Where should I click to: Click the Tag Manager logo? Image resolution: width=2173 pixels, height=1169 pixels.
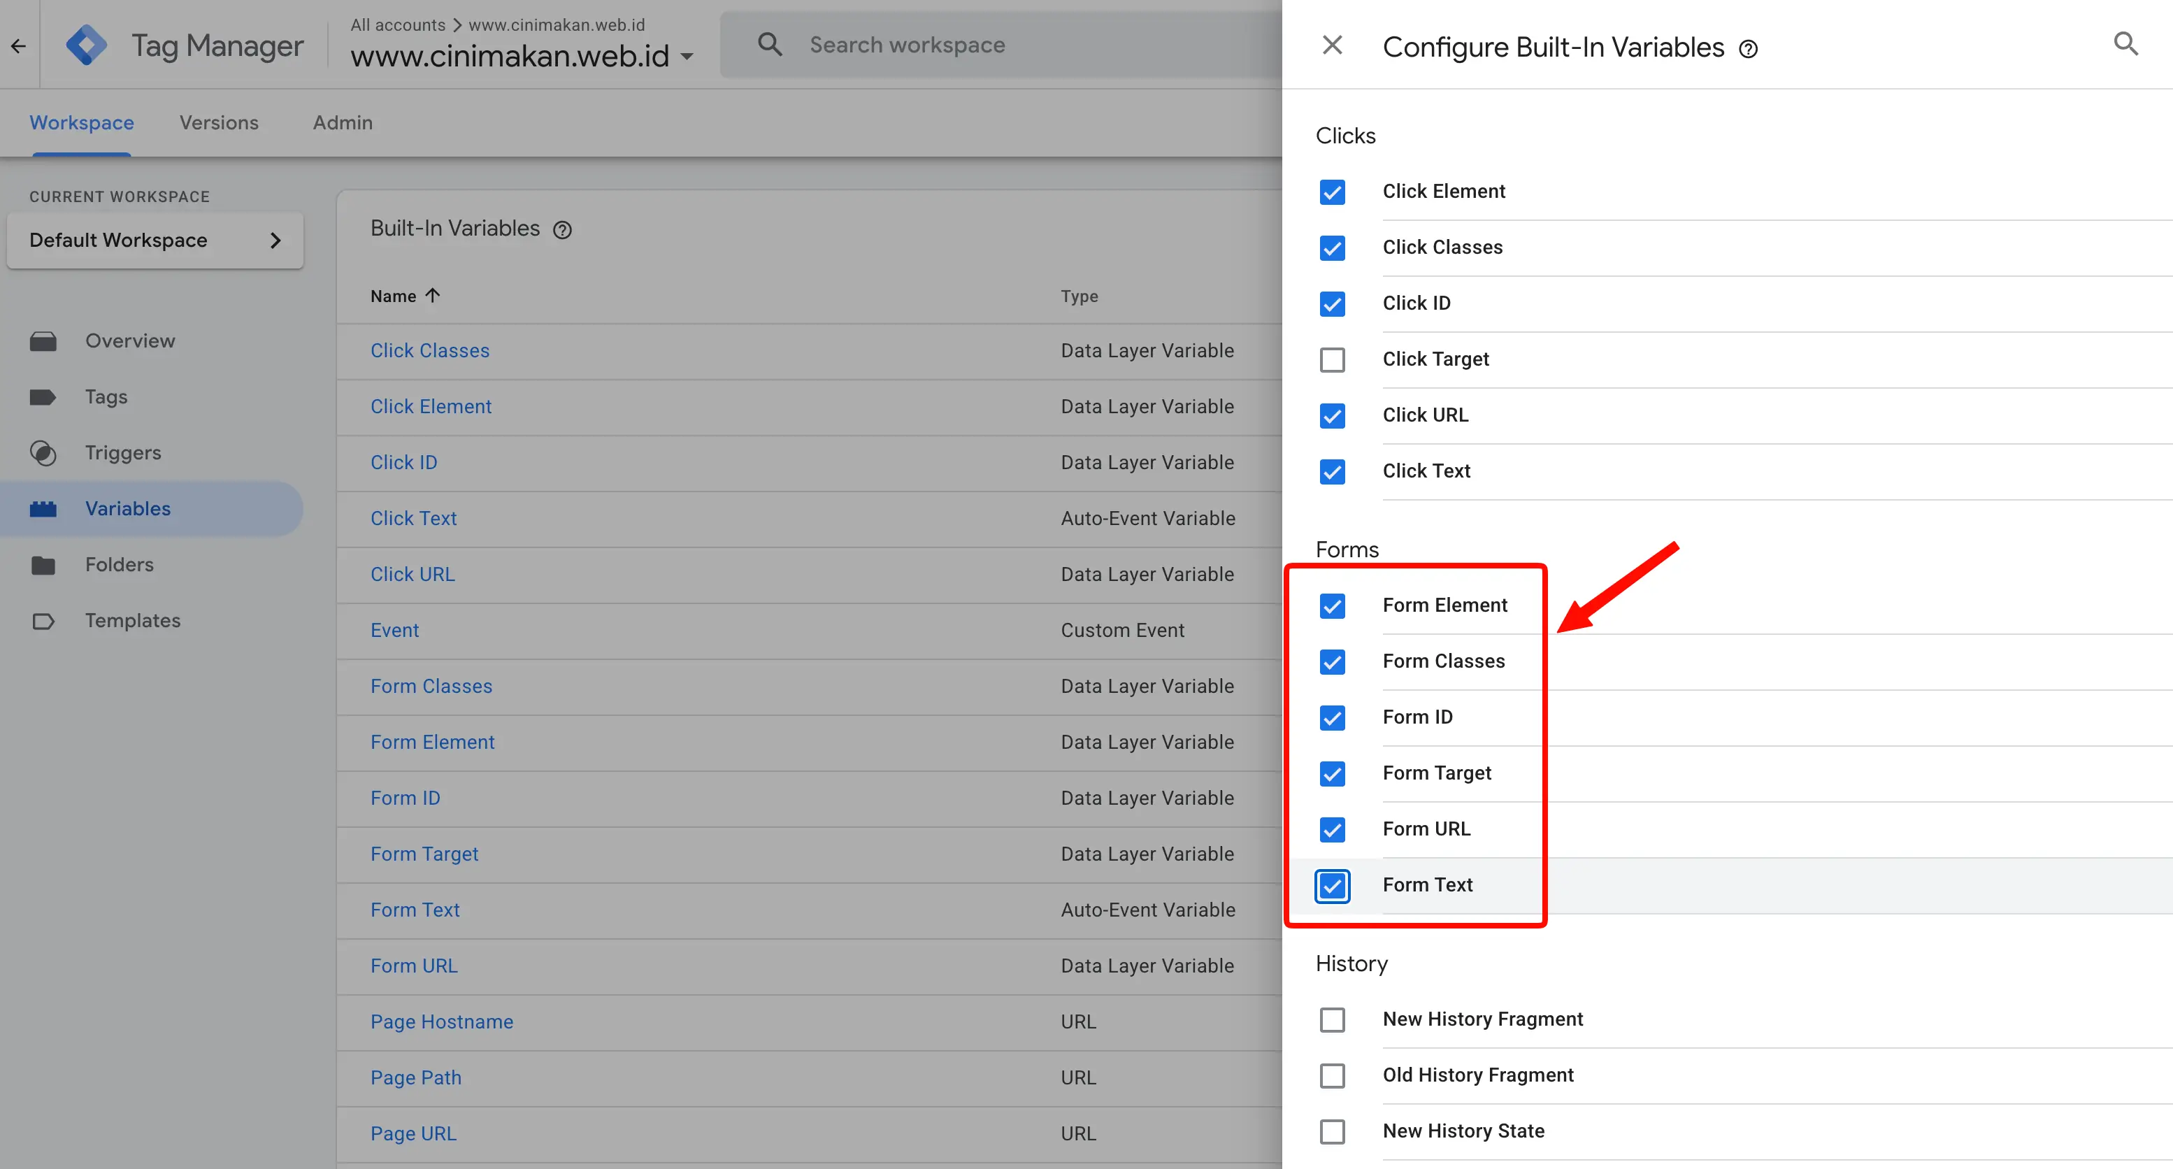pos(86,45)
